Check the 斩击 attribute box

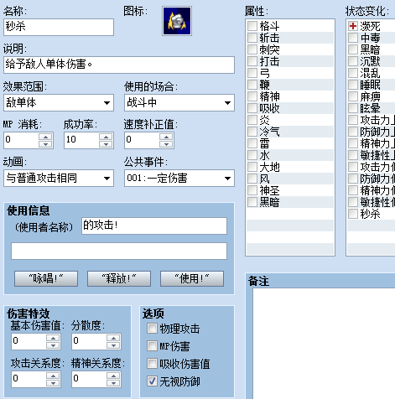click(x=252, y=38)
